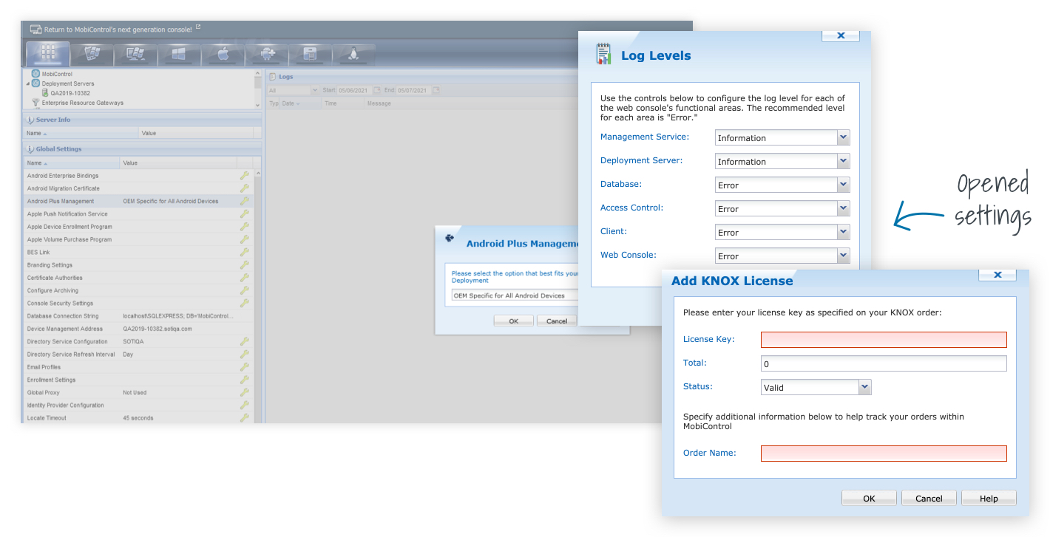Sort the Global Settings list by Name

pos(34,163)
